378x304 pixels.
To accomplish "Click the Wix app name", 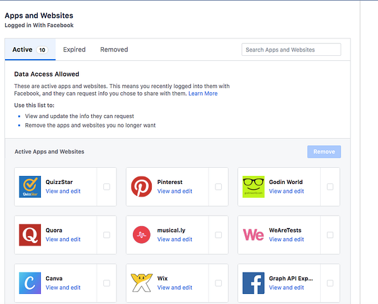I will (x=163, y=278).
